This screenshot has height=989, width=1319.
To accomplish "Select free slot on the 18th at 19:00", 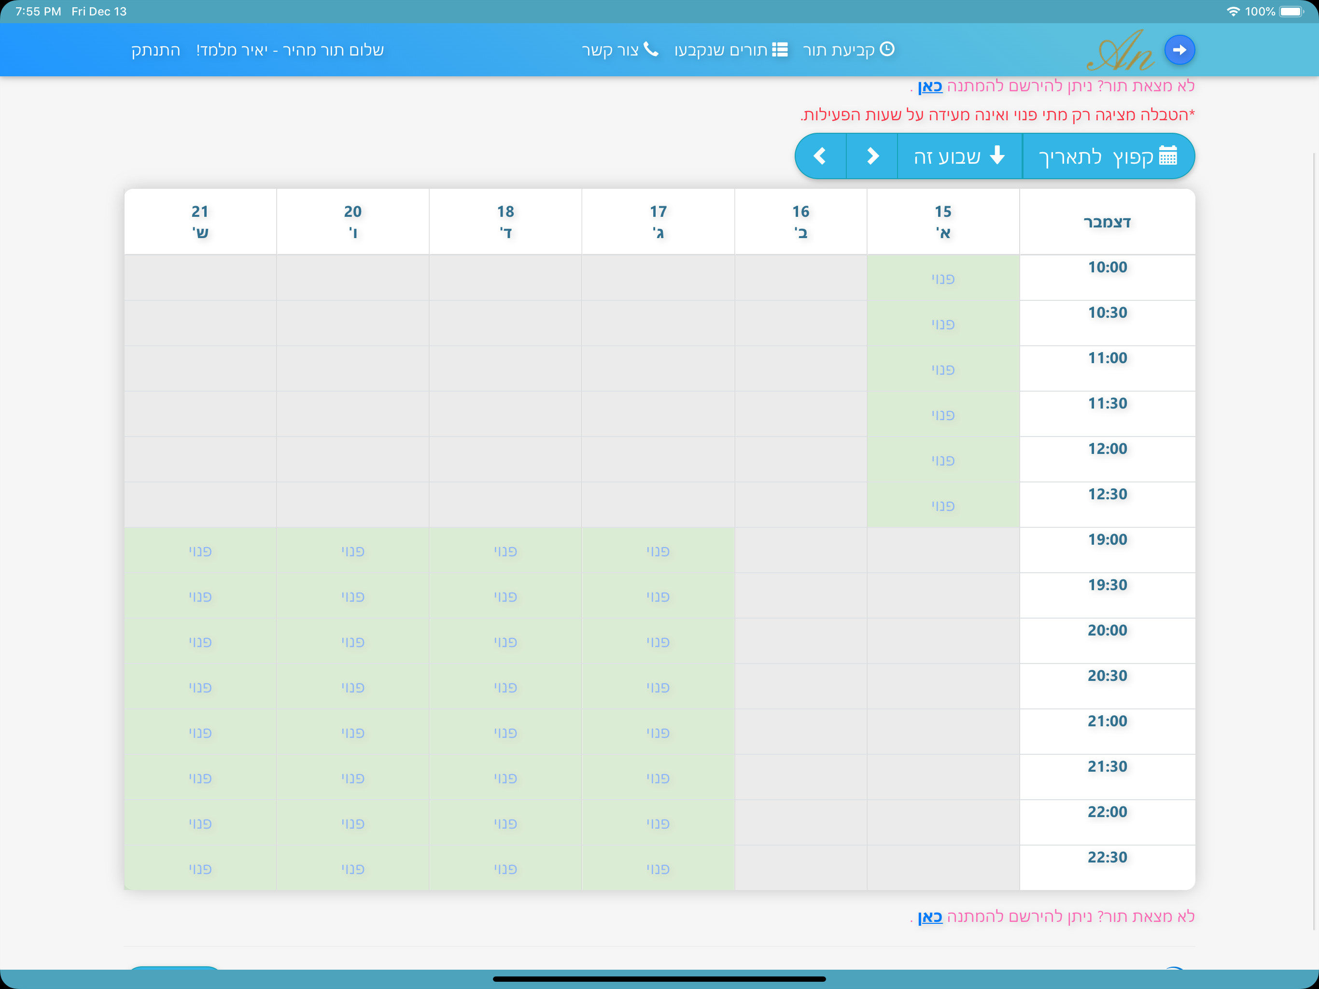I will coord(505,550).
